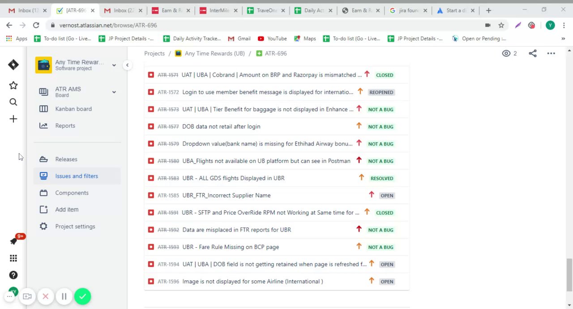
Task: Click priority arrow on ATR-1583 row
Action: click(x=361, y=178)
